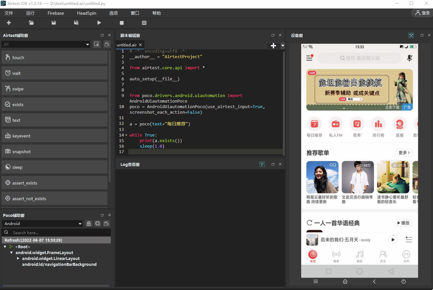Screen dimensions: 433x290
Task: Save the current script
Action: point(54,23)
